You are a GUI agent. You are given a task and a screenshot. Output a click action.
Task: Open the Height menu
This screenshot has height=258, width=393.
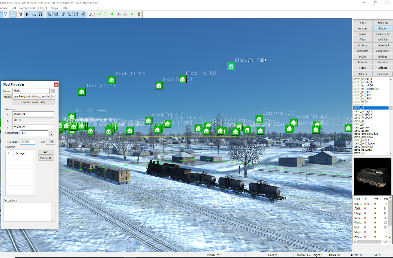pyautogui.click(x=42, y=8)
